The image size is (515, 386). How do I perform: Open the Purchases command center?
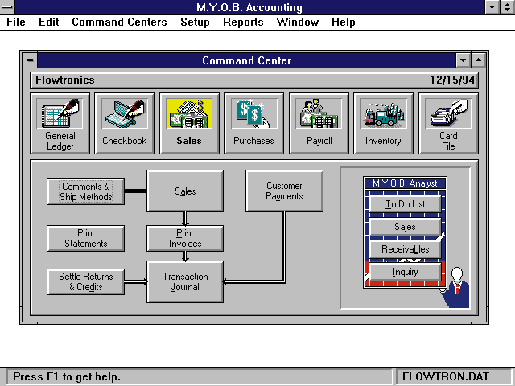(x=253, y=123)
